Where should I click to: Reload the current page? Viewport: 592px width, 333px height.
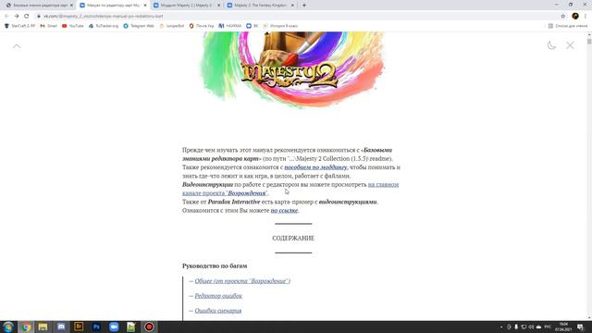click(x=27, y=17)
